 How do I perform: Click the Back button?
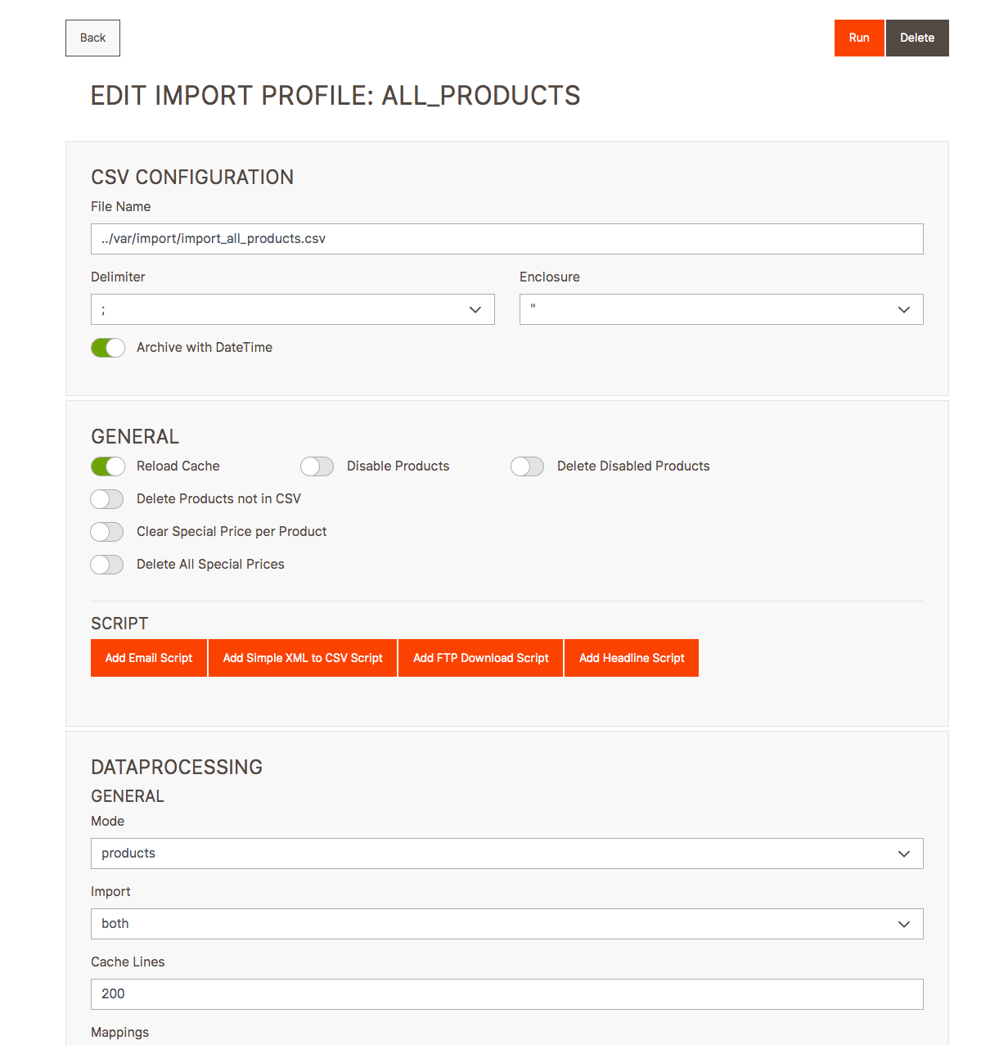click(92, 38)
